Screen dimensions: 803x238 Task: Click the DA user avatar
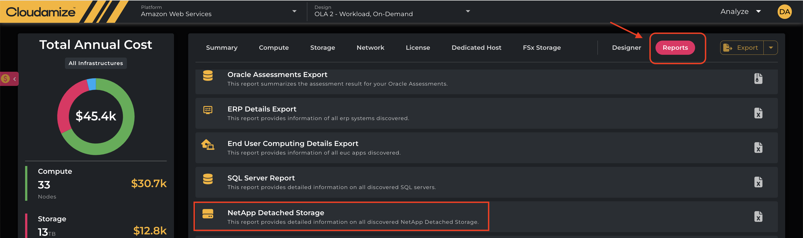pyautogui.click(x=784, y=12)
